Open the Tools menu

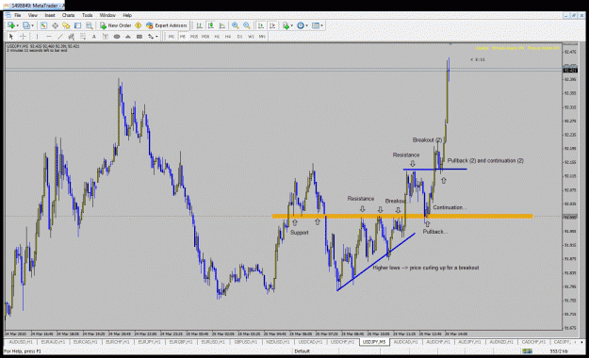87,15
